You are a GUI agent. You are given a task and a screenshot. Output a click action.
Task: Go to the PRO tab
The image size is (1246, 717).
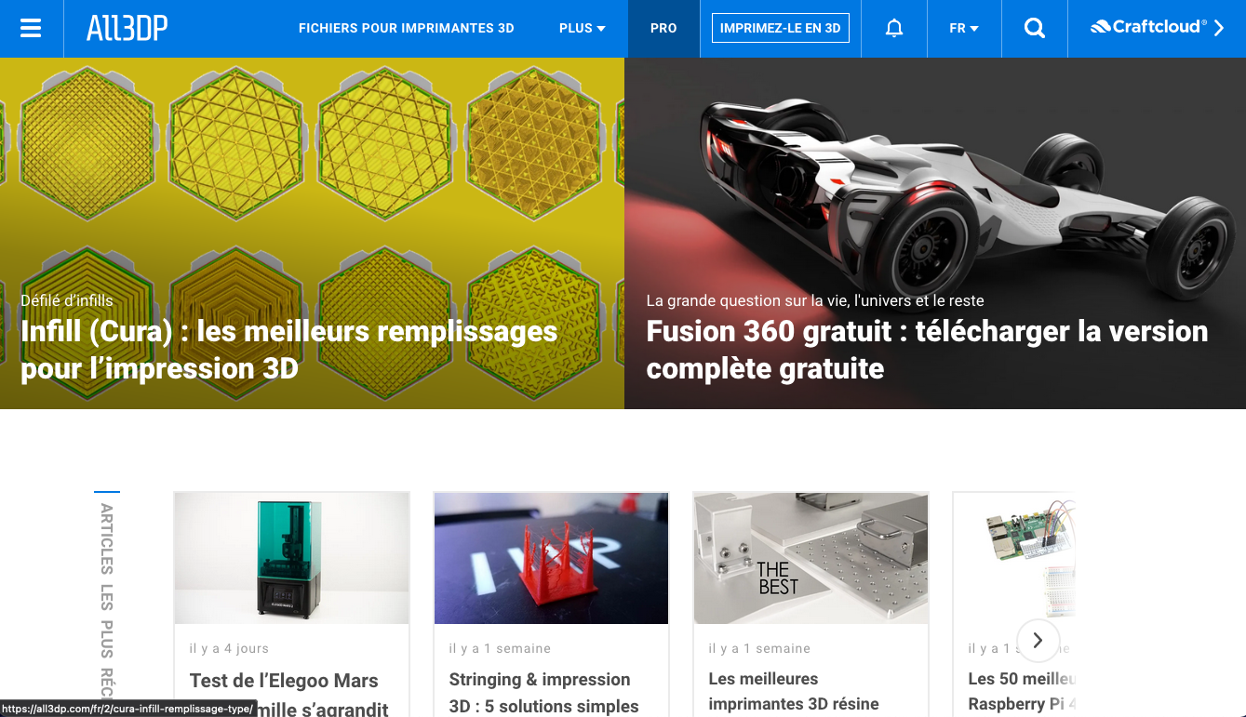point(663,28)
